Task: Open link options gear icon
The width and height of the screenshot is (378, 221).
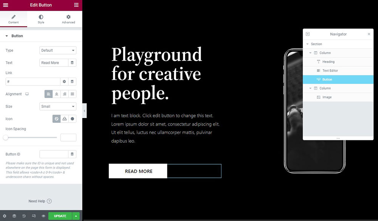Action: pyautogui.click(x=64, y=81)
